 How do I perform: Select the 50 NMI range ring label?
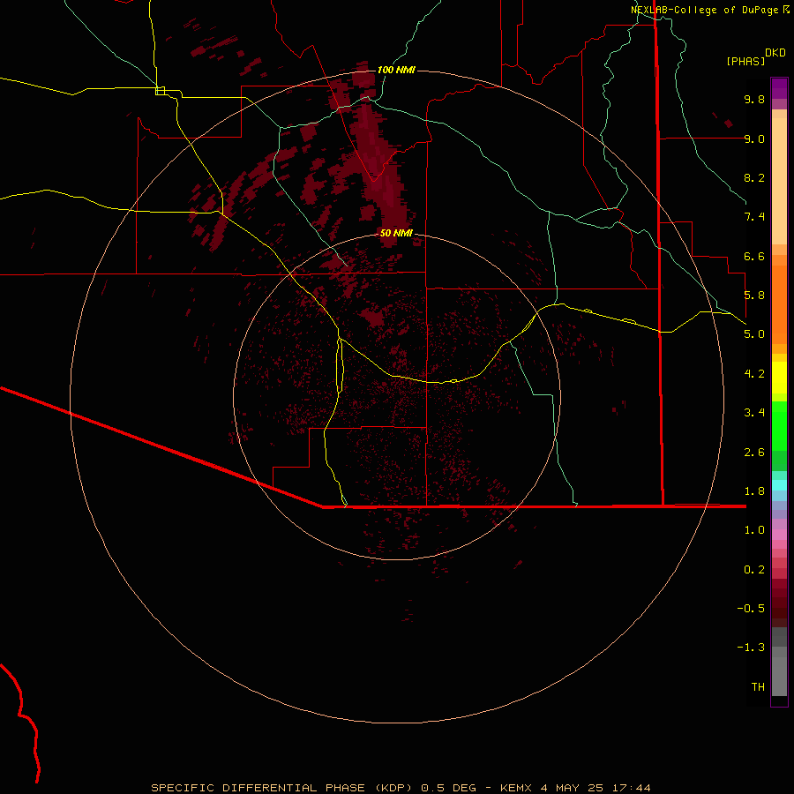coord(396,233)
